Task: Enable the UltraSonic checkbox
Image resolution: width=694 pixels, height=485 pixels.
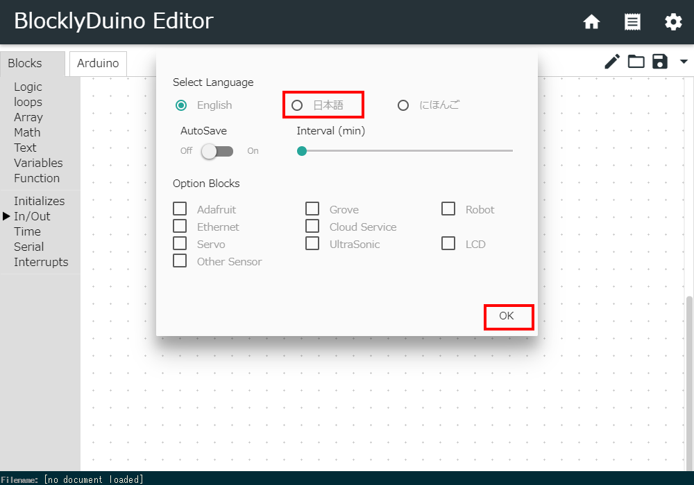Action: pos(312,244)
